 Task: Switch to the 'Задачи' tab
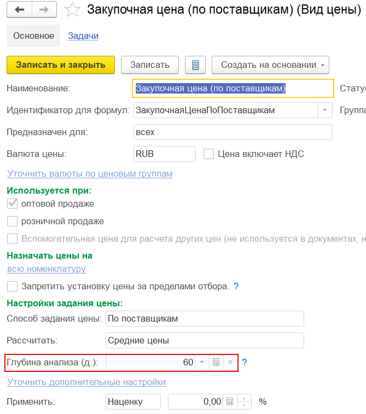pyautogui.click(x=83, y=36)
